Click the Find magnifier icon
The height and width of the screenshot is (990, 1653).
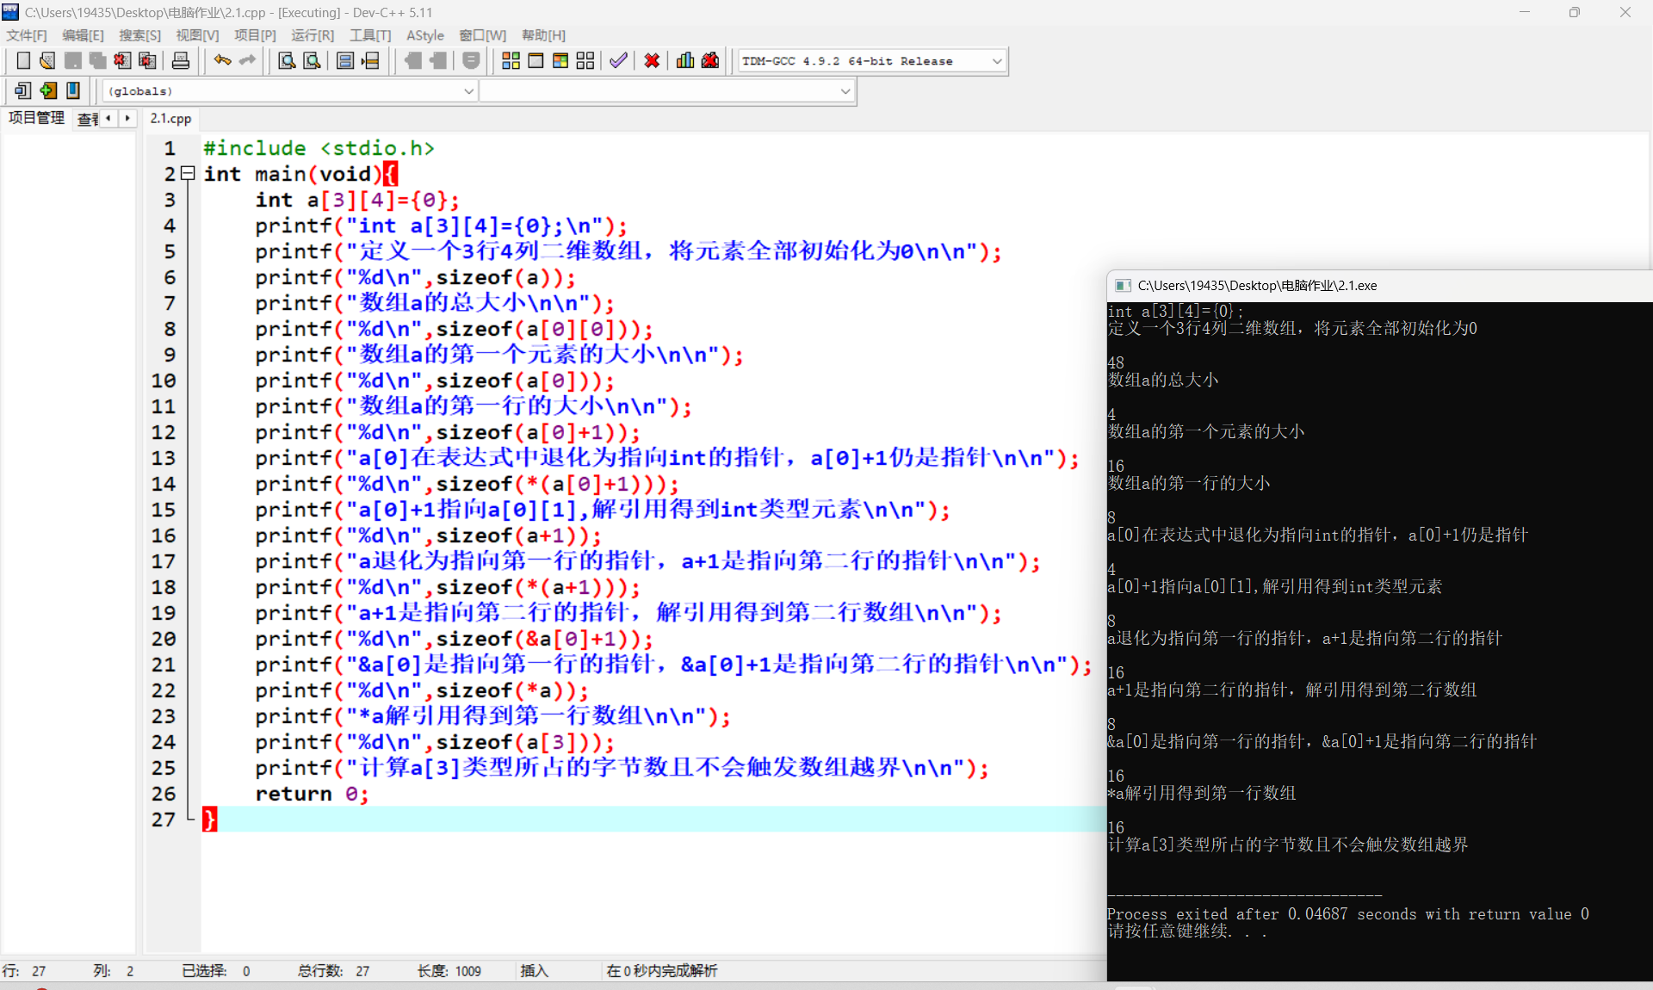tap(287, 61)
